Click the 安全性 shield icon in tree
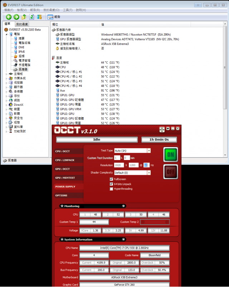The width and height of the screenshot is (229, 287). point(11,118)
